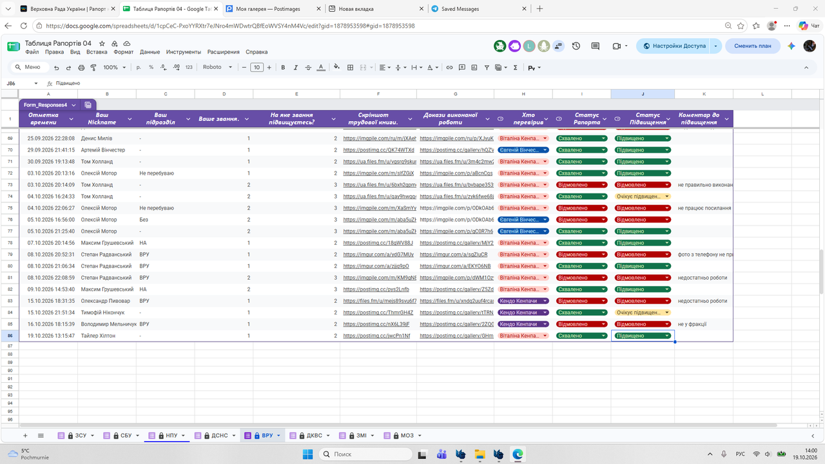The width and height of the screenshot is (825, 464).
Task: Open the borders tool
Action: coord(351,68)
